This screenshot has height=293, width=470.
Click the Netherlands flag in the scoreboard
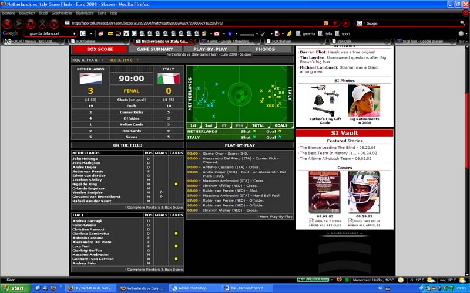(90, 79)
